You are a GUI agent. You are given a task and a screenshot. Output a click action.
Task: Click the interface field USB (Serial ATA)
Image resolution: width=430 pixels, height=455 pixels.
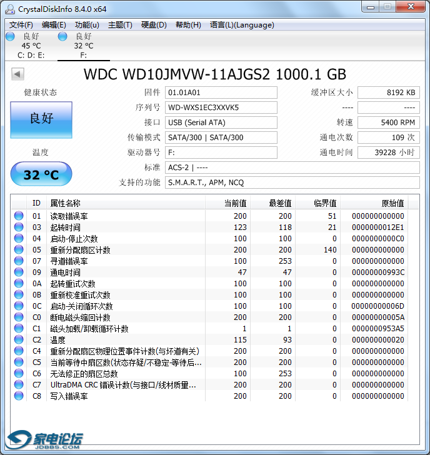point(221,122)
